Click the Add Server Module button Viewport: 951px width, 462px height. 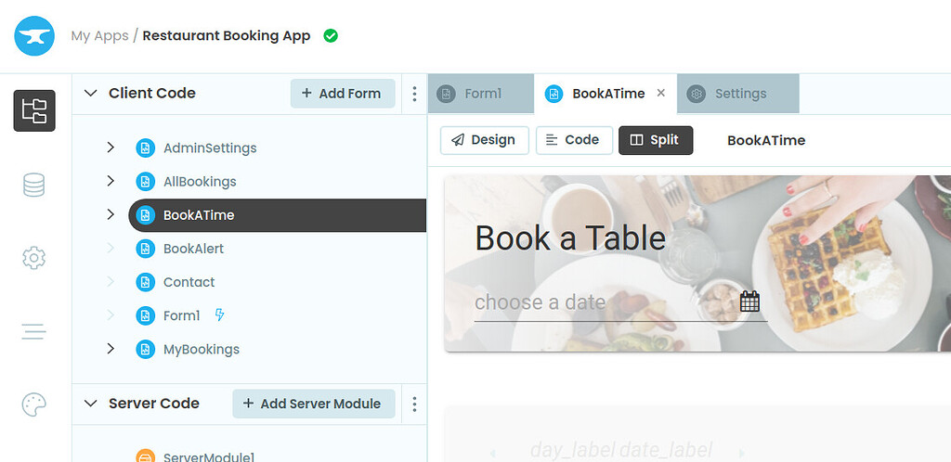tap(314, 404)
